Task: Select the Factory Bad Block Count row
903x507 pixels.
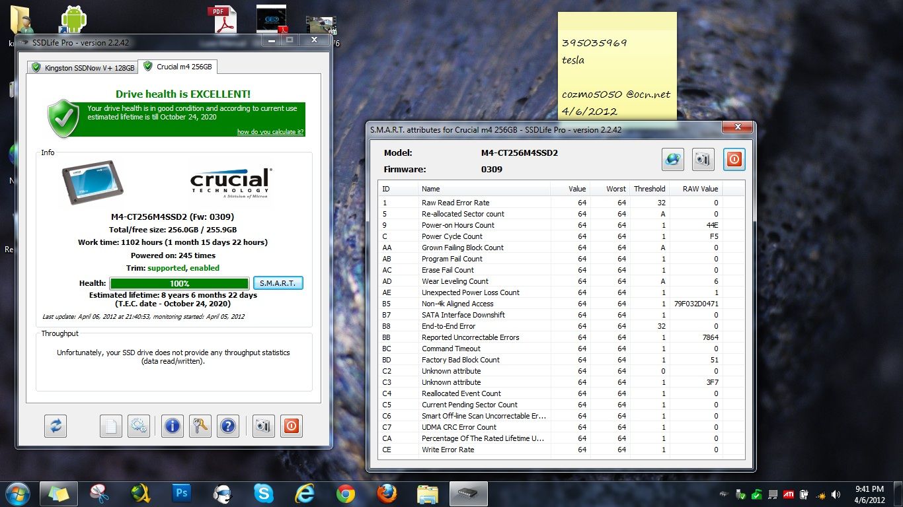Action: (x=561, y=360)
